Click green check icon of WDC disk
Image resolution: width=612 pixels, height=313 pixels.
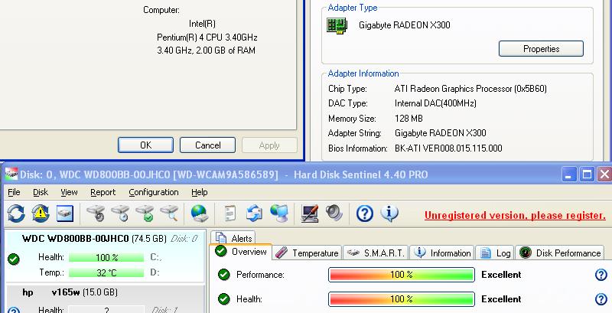tap(14, 259)
